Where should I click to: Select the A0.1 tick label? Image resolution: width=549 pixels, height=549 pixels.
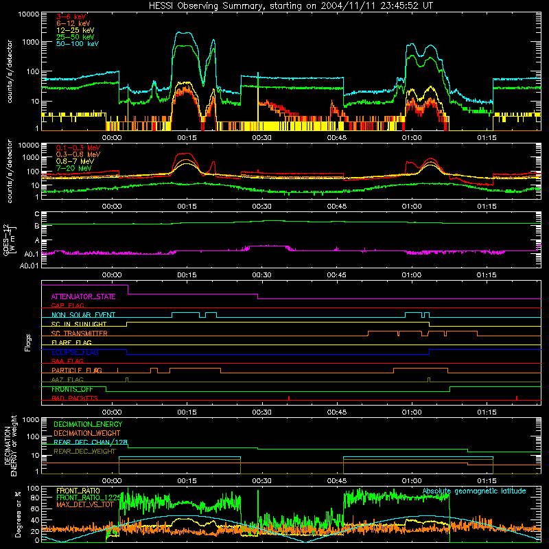pos(32,254)
